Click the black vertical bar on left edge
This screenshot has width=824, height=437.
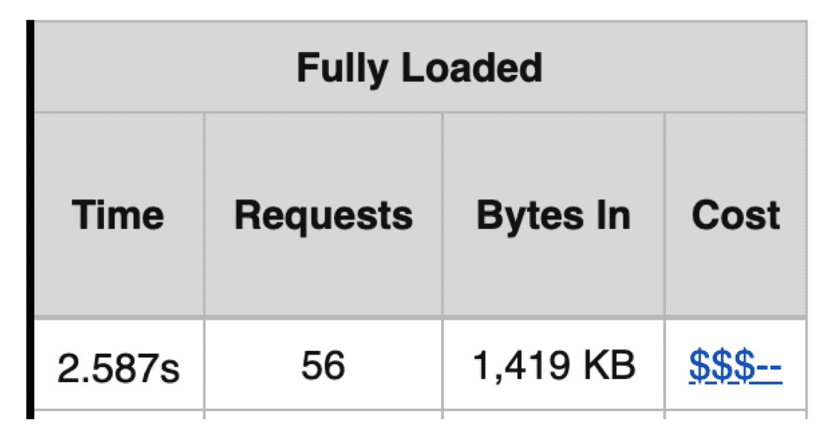pyautogui.click(x=30, y=223)
